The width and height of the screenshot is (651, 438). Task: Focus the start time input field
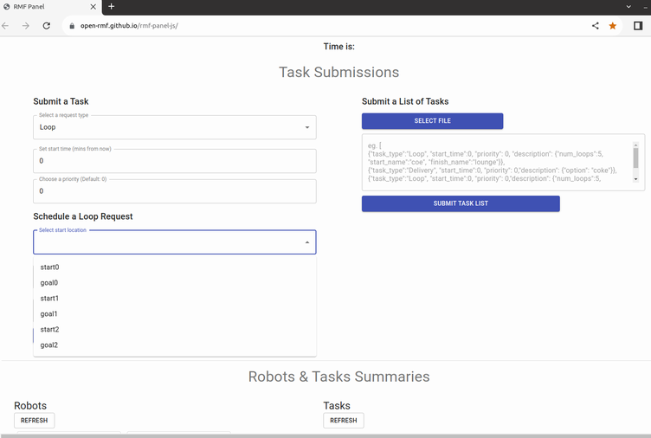click(175, 161)
